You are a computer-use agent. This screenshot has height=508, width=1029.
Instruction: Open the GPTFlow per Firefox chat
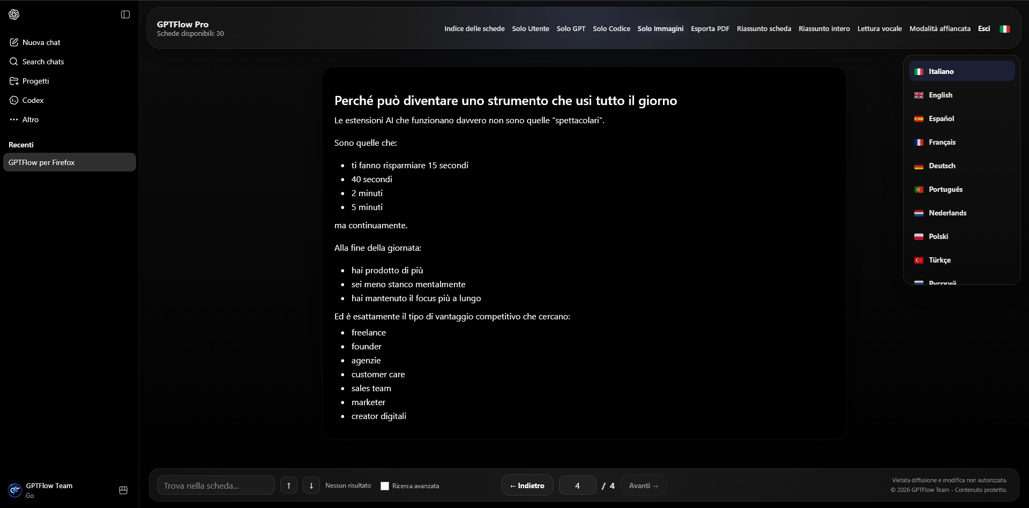point(70,162)
